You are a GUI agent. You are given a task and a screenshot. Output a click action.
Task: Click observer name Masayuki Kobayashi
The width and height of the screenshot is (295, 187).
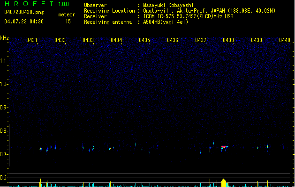[168, 5]
